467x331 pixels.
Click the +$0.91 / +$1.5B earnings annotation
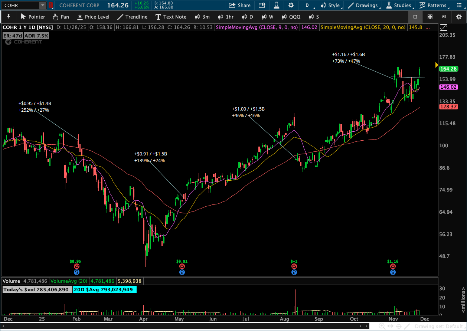coord(151,157)
